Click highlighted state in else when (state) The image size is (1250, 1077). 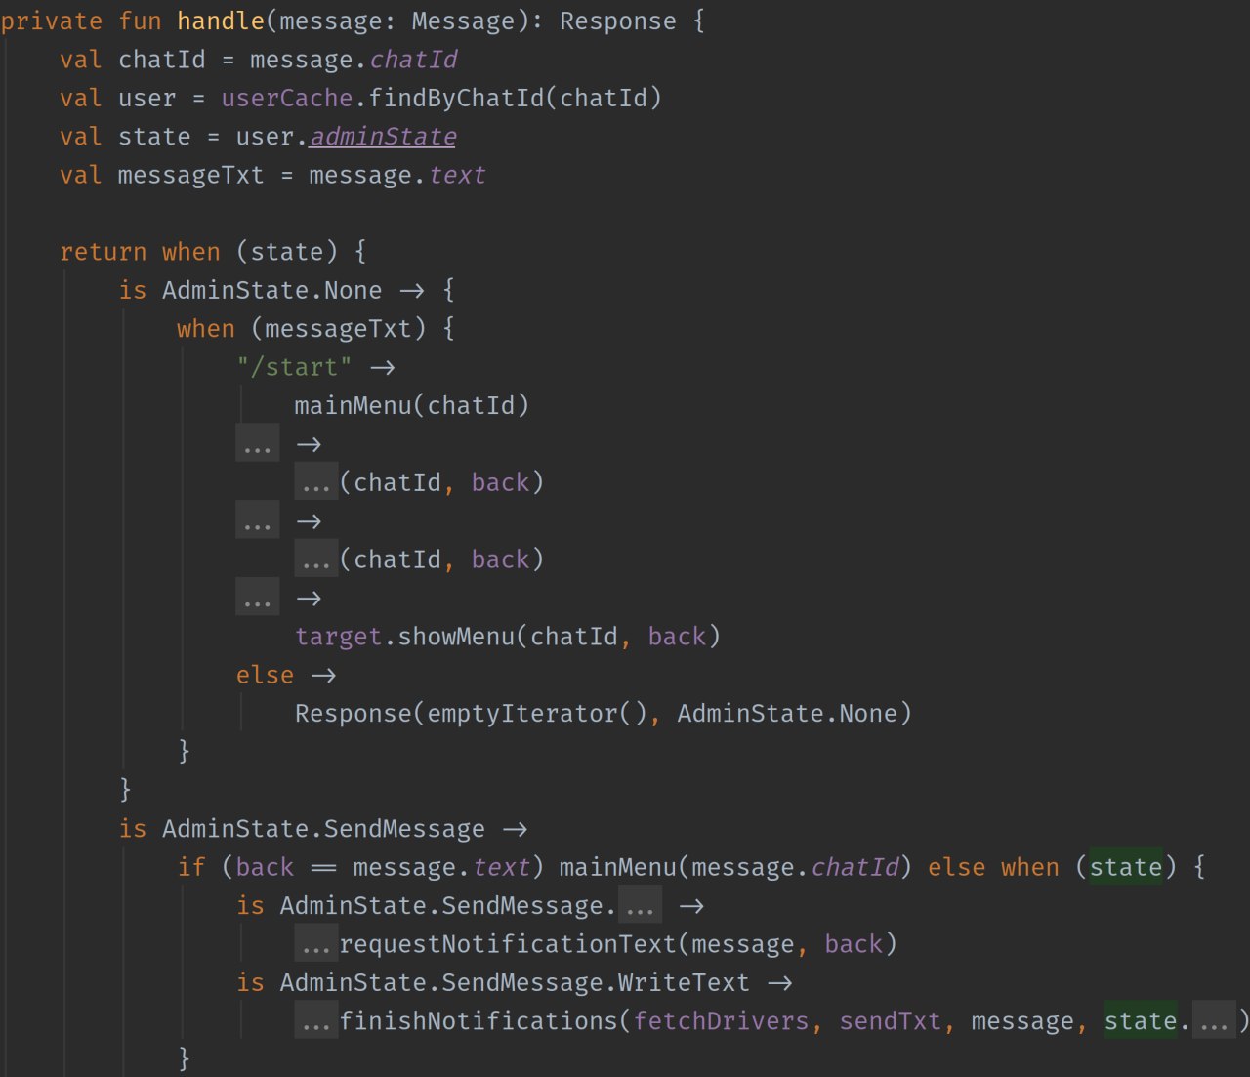pyautogui.click(x=1126, y=867)
